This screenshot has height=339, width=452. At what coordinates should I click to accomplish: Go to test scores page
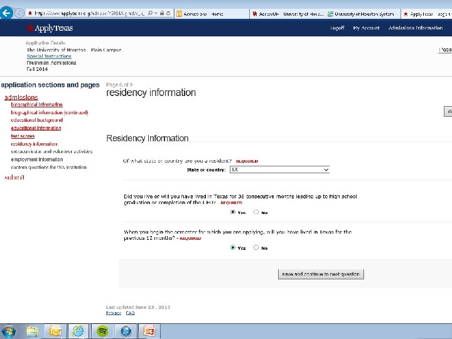coord(23,136)
